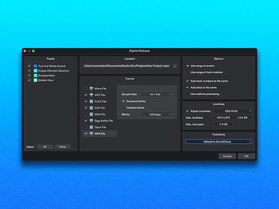Select Use range of track markers
Image resolution: width=279 pixels, height=209 pixels.
(188, 72)
